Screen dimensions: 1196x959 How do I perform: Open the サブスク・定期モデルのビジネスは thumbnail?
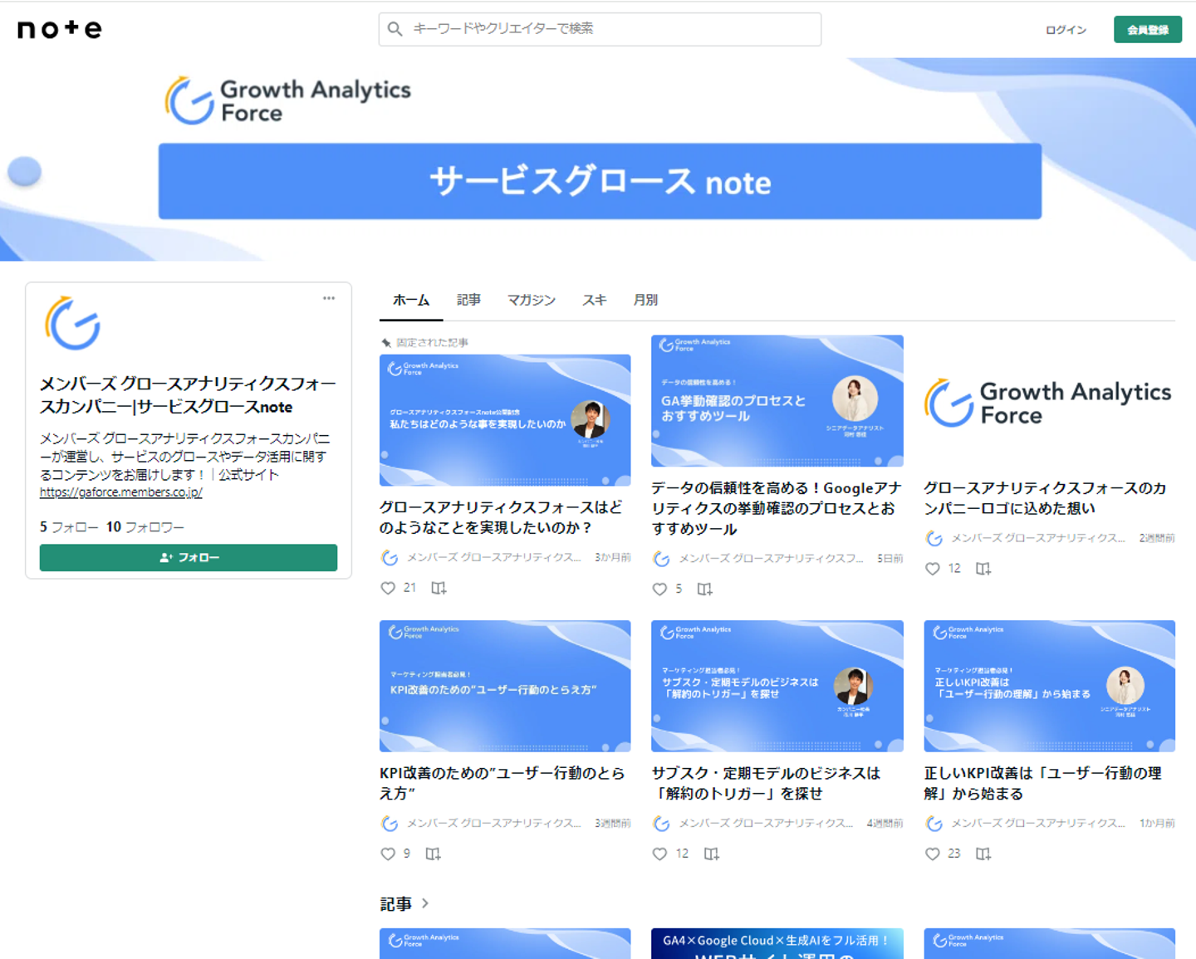coord(777,686)
